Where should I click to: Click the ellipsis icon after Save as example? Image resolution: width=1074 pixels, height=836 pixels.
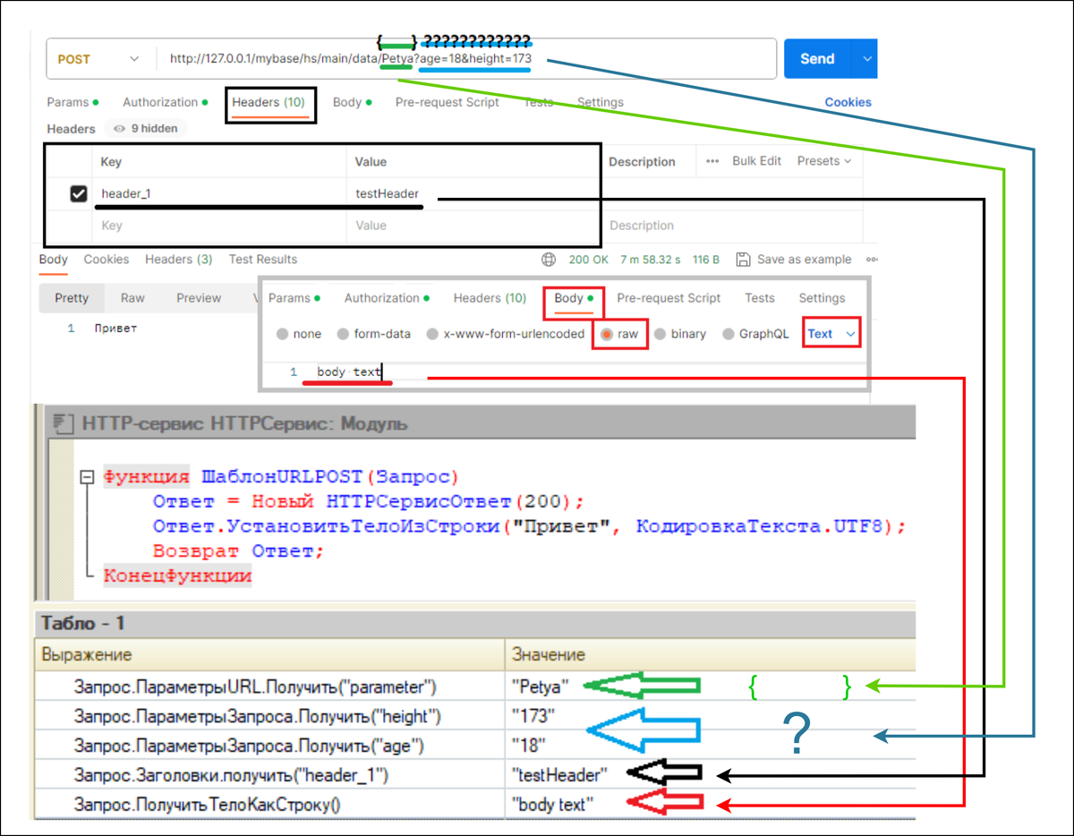(872, 260)
